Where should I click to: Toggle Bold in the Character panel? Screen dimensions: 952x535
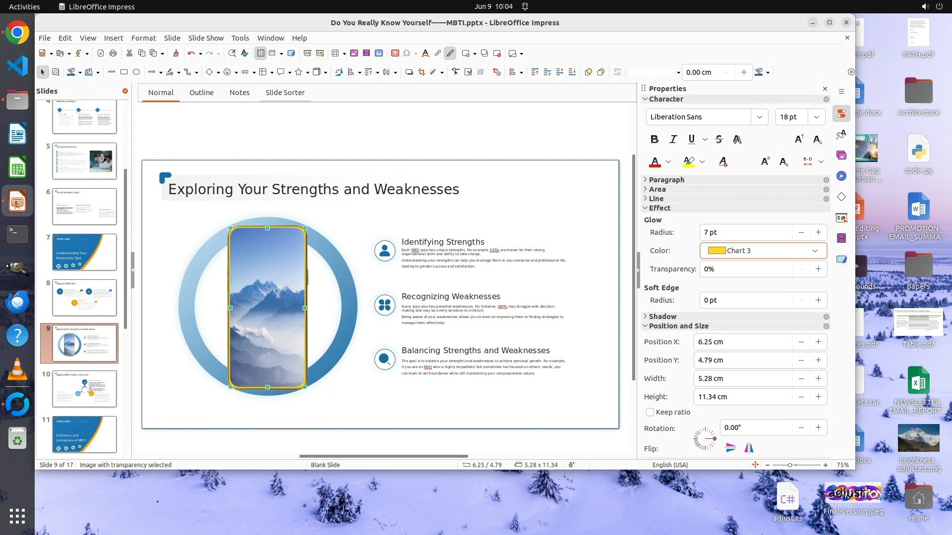(x=654, y=140)
